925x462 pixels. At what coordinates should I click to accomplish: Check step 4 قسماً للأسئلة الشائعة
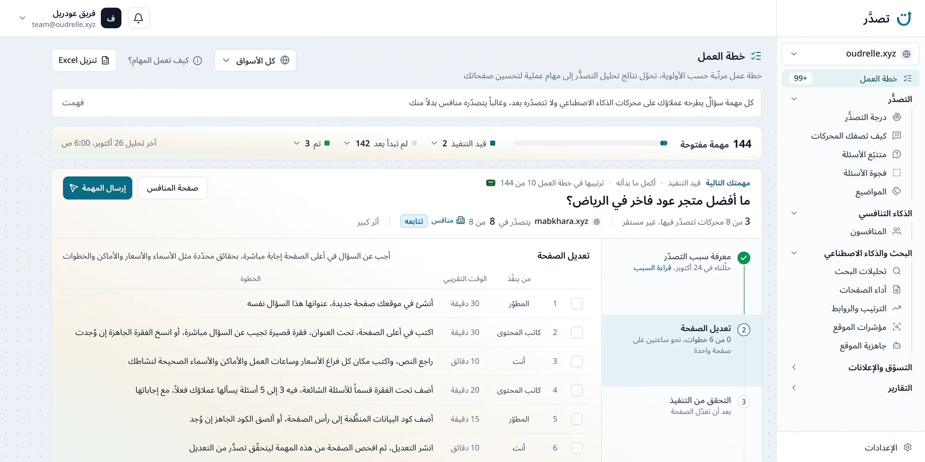coord(576,390)
